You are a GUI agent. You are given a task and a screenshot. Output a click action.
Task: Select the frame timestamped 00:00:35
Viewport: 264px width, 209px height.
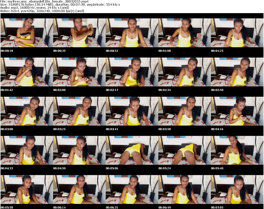(79, 33)
